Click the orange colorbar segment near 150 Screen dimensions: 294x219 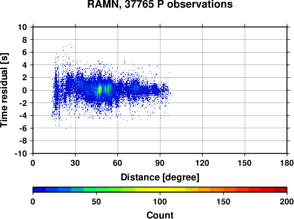click(223, 189)
